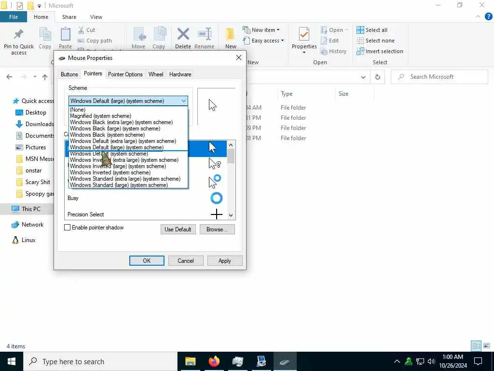Choose Windows Standard (extra large) scheme

(128, 179)
